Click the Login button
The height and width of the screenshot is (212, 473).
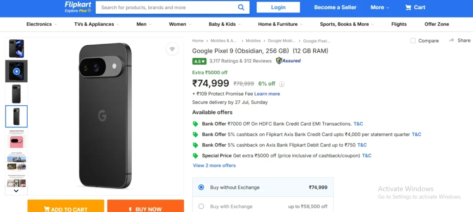(278, 7)
